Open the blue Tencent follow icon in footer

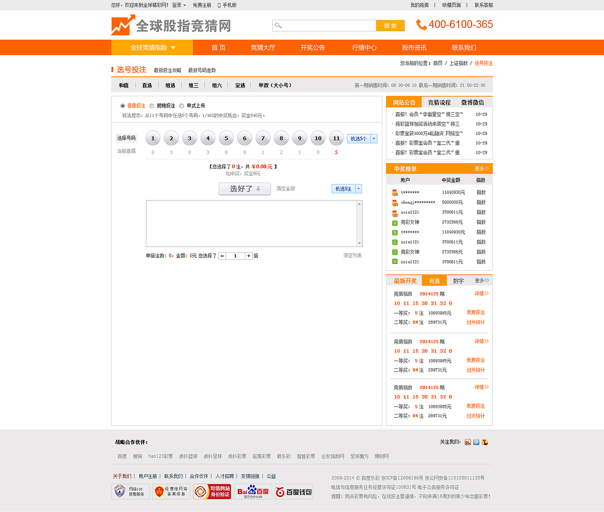476,442
